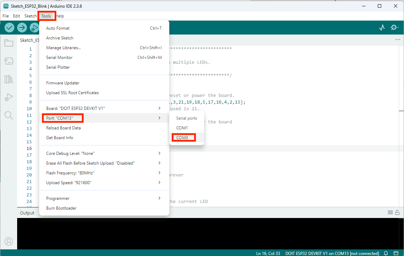Image resolution: width=404 pixels, height=256 pixels.
Task: Open the Sketch menu
Action: tap(30, 16)
